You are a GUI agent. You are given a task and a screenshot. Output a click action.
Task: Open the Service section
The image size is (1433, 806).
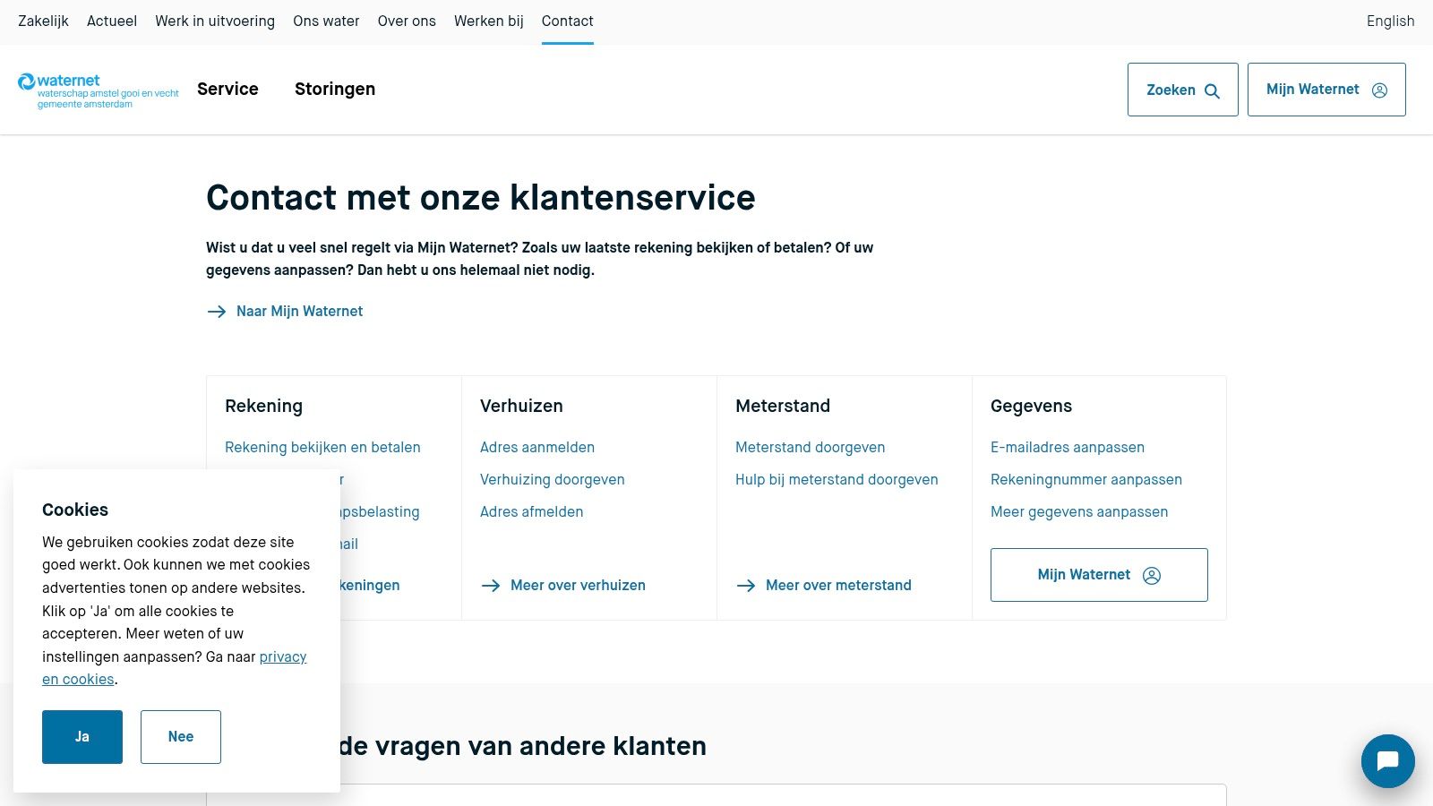227,89
